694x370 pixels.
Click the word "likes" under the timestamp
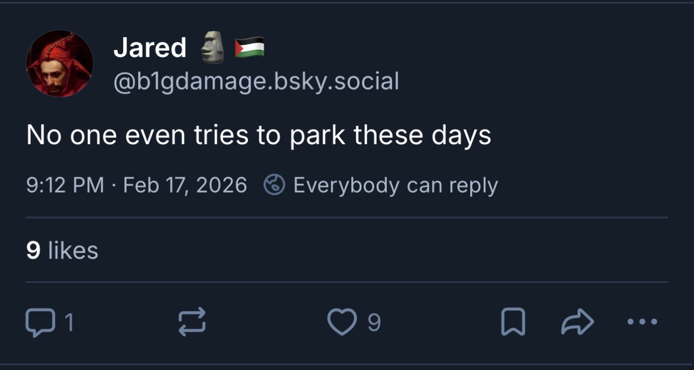pyautogui.click(x=73, y=251)
